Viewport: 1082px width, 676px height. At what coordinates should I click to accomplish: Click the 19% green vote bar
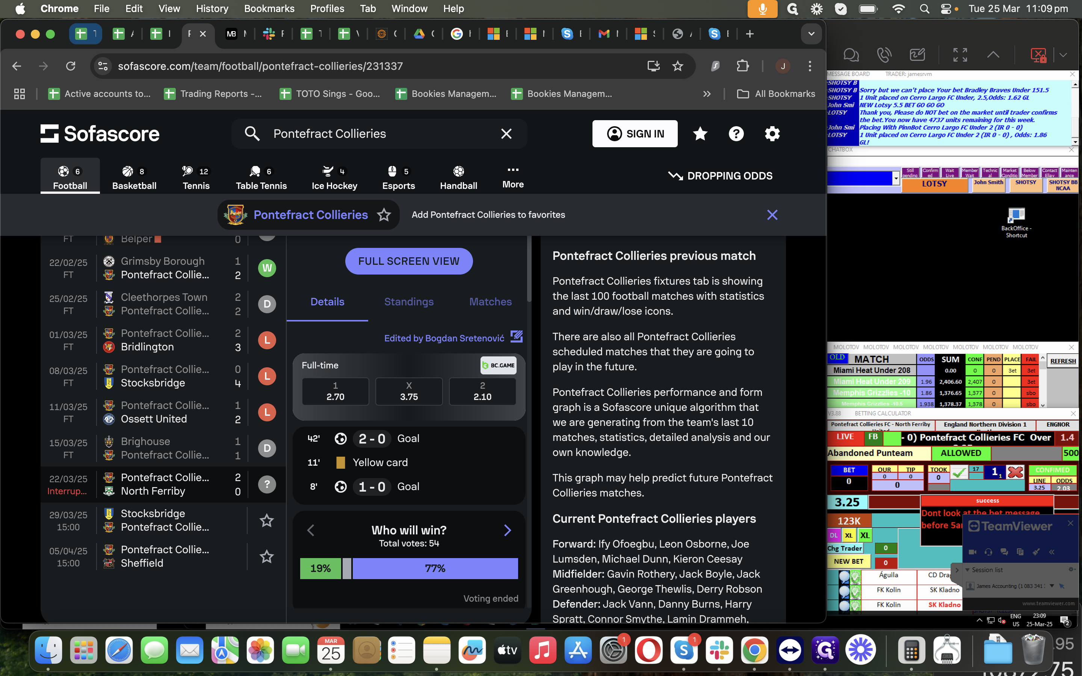(320, 568)
